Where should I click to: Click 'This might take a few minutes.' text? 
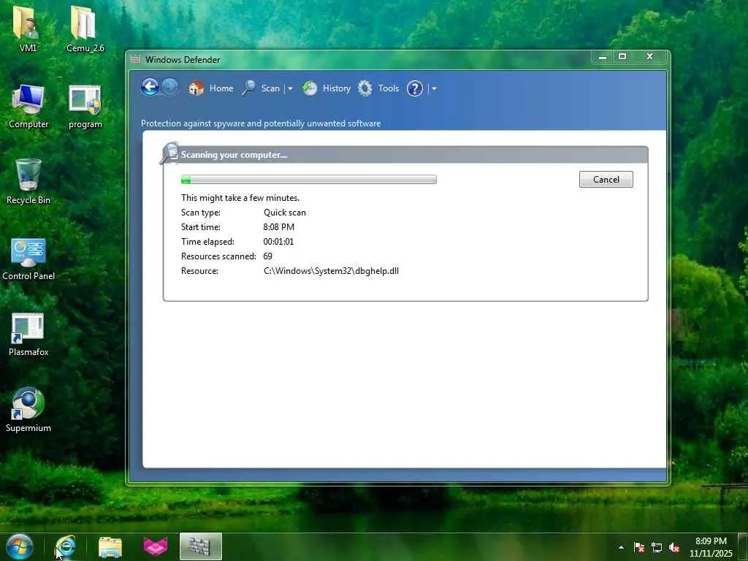click(240, 197)
